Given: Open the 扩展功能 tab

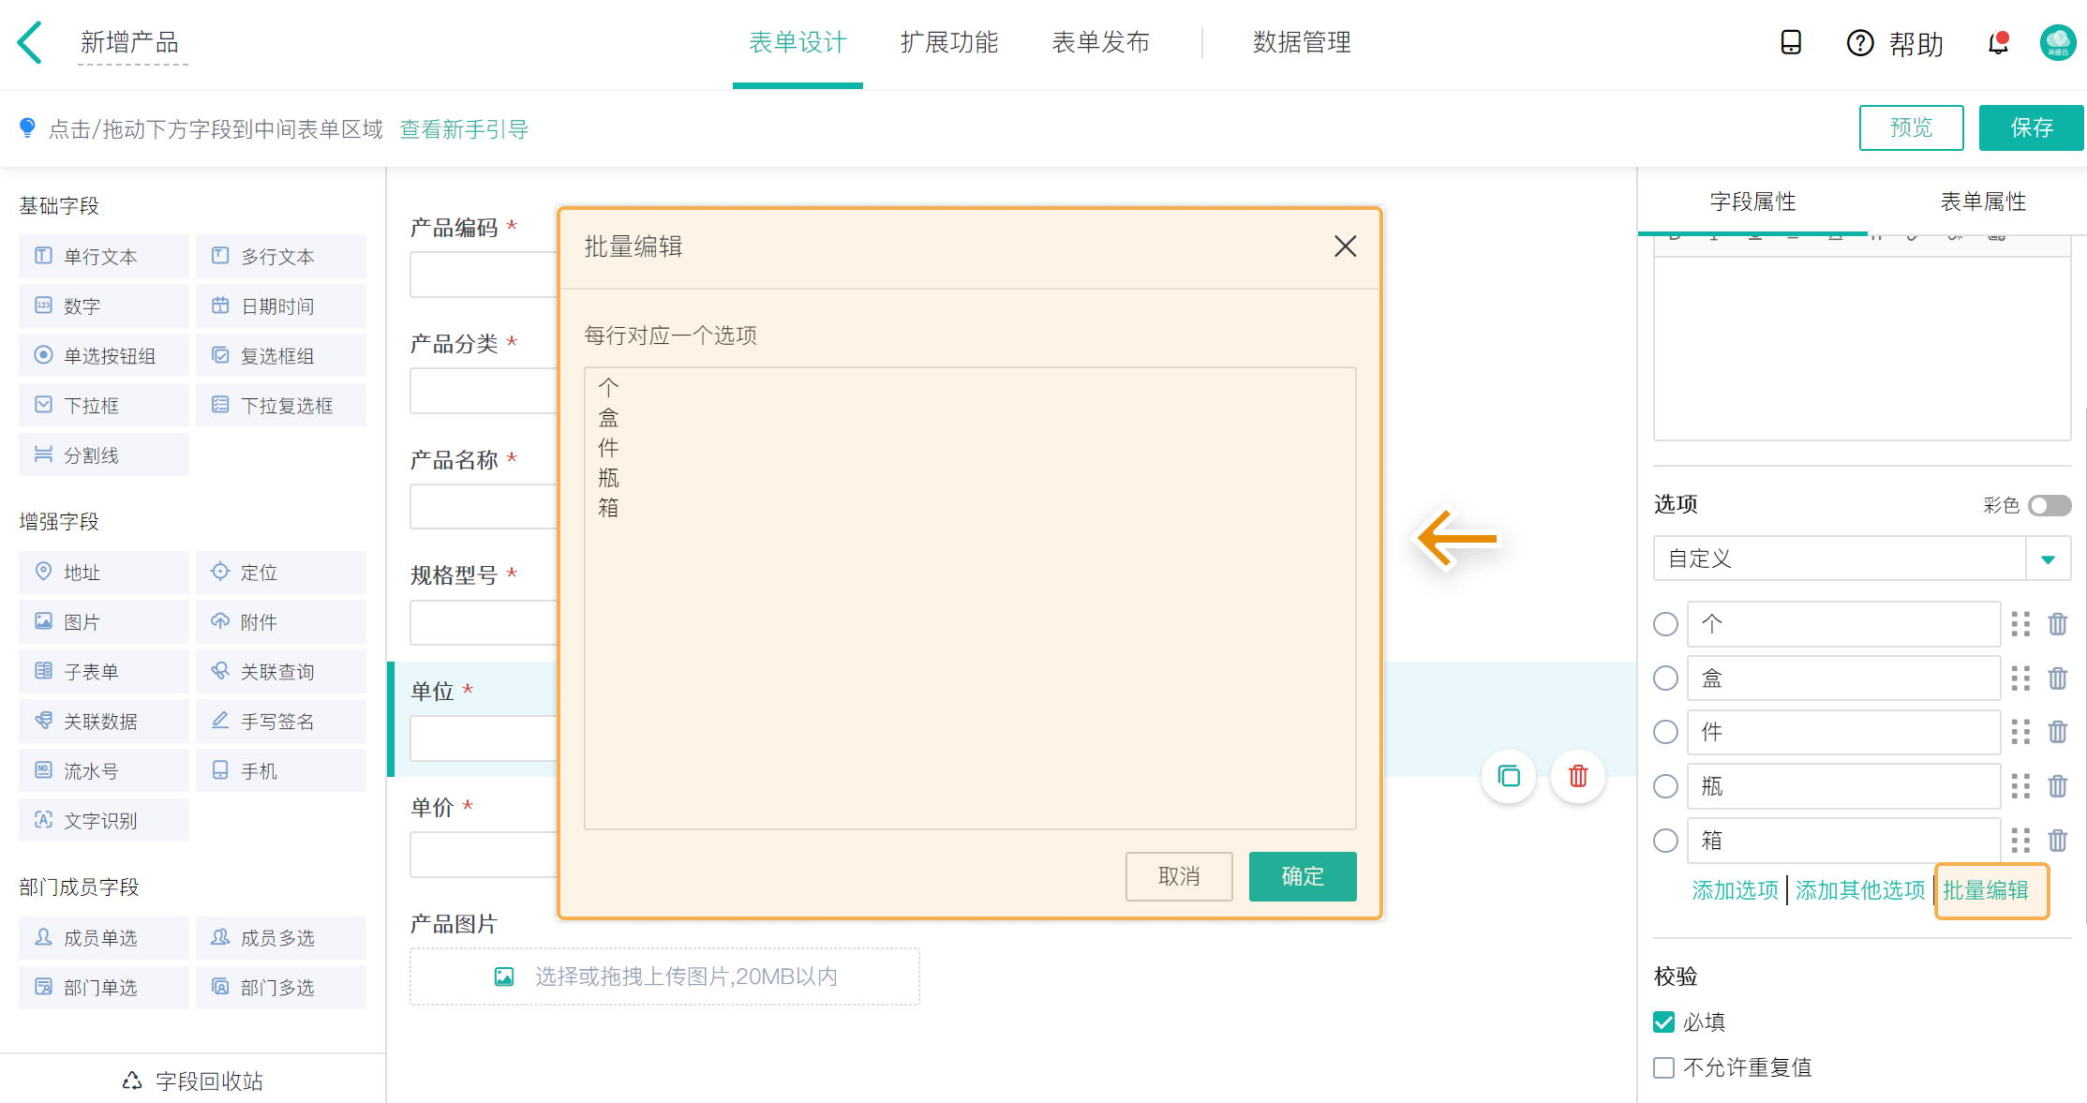Looking at the screenshot, I should point(948,42).
